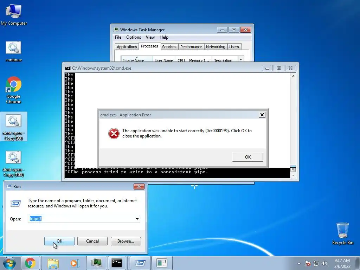This screenshot has width=360, height=270.
Task: Click the process list scroll up arrow
Action: tap(241, 59)
